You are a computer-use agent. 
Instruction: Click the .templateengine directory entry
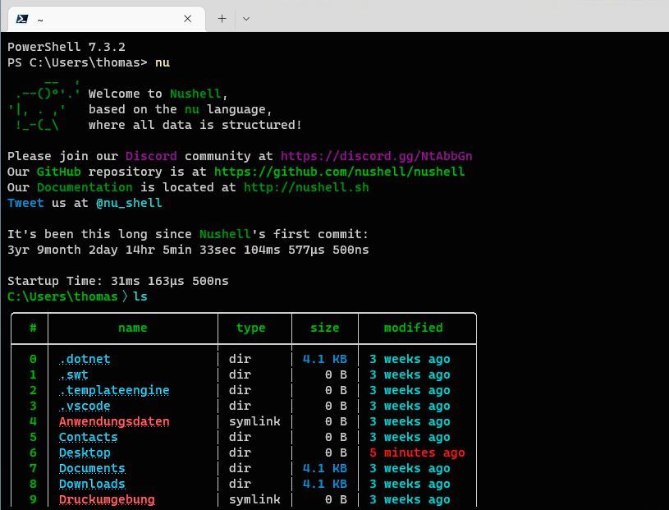[x=114, y=390]
